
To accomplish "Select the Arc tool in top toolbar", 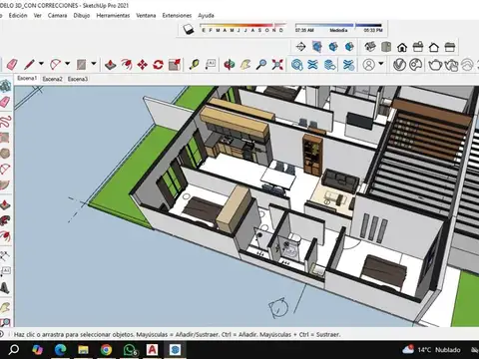I will pyautogui.click(x=55, y=65).
